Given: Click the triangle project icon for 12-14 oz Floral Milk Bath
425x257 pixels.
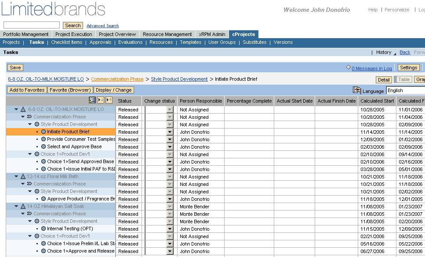Looking at the screenshot, I should pos(23,176).
